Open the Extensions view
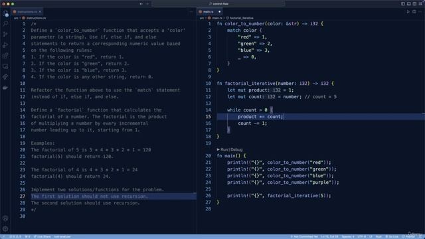 (5, 56)
